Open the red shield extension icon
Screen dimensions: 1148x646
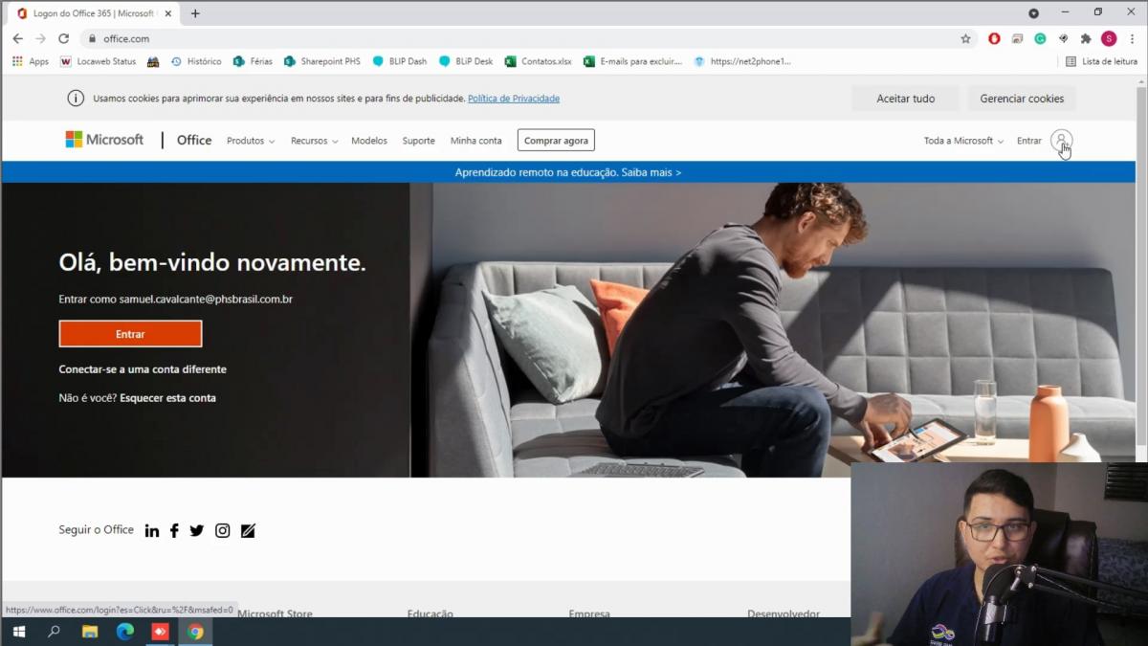(994, 38)
